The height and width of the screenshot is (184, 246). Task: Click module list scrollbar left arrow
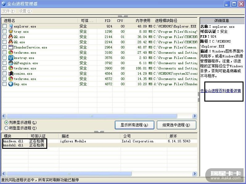(4, 174)
